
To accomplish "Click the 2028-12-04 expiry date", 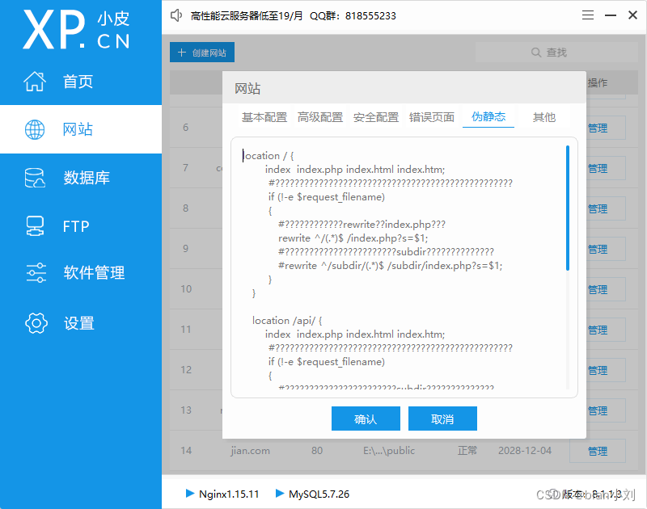I will coord(525,451).
